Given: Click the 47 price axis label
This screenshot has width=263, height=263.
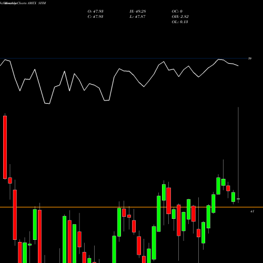Looking at the screenshot, I should click(x=252, y=211).
